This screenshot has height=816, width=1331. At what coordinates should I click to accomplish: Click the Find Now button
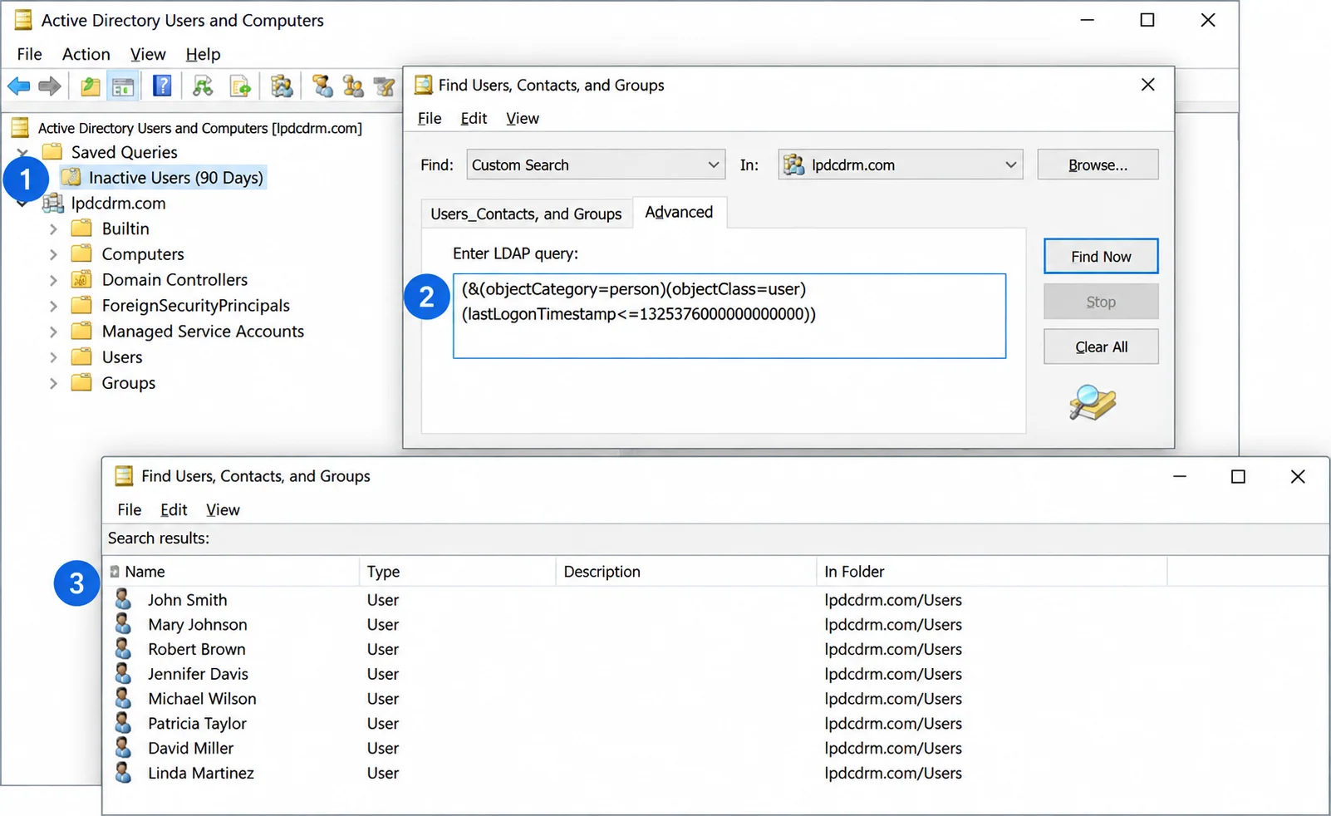[x=1101, y=257]
